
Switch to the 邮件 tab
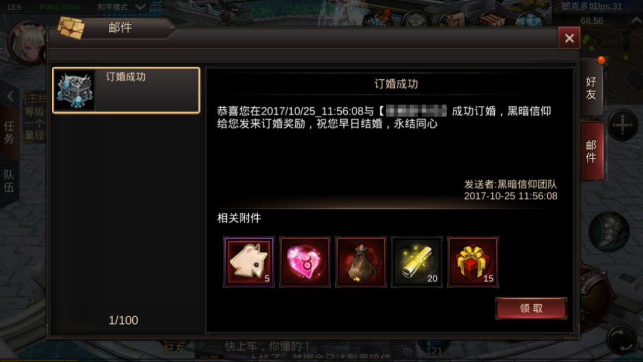(x=591, y=151)
